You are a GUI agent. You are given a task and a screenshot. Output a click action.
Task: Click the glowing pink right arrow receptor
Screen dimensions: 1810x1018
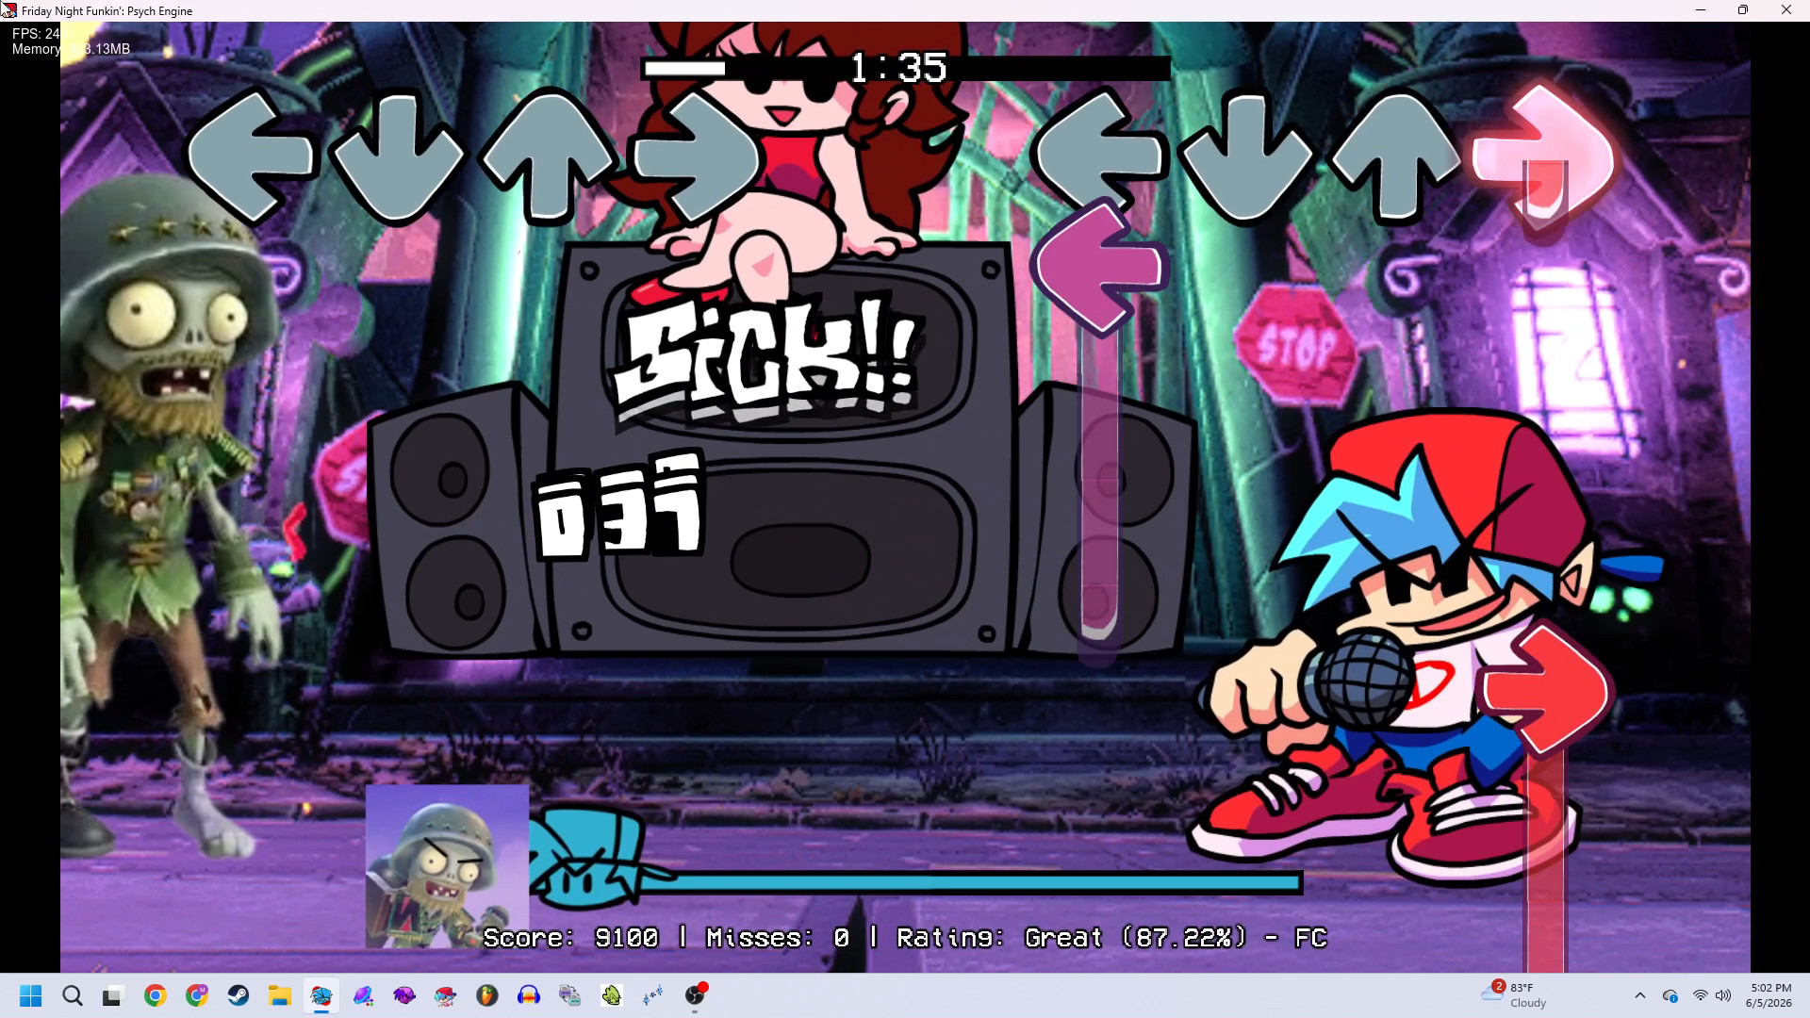1544,157
